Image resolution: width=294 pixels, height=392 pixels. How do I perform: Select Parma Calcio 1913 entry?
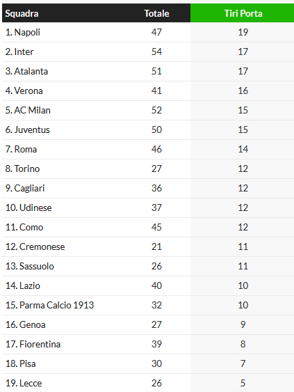pyautogui.click(x=57, y=305)
